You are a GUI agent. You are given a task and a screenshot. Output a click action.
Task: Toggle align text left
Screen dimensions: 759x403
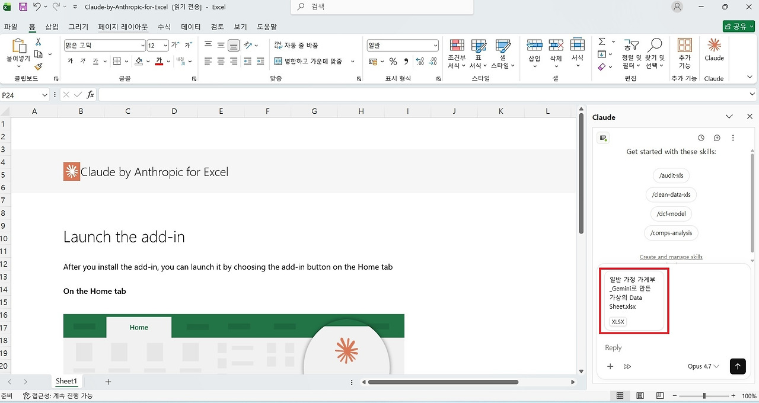[208, 61]
